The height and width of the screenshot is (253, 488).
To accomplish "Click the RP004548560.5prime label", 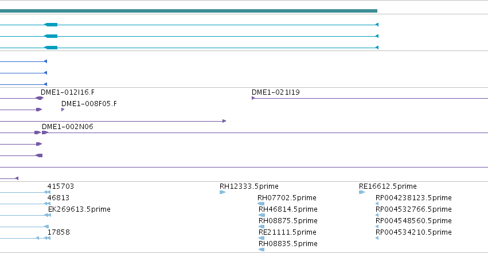I will click(413, 221).
